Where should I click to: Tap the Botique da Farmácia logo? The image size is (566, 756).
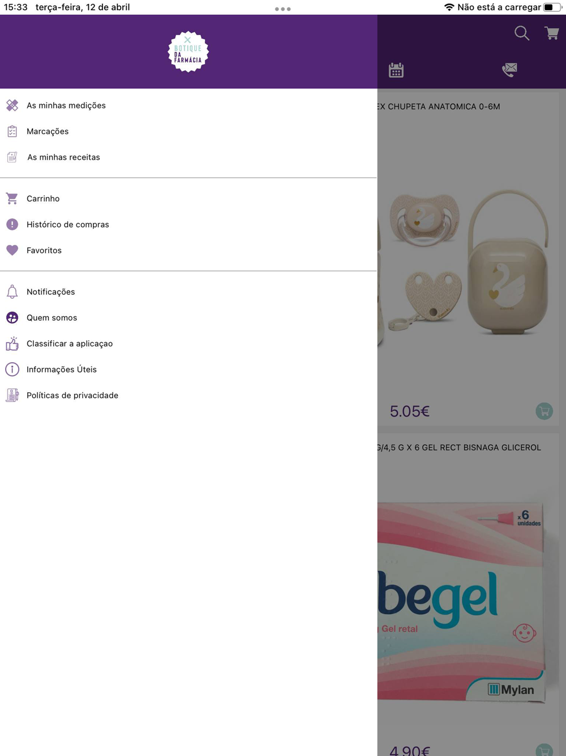(x=188, y=52)
